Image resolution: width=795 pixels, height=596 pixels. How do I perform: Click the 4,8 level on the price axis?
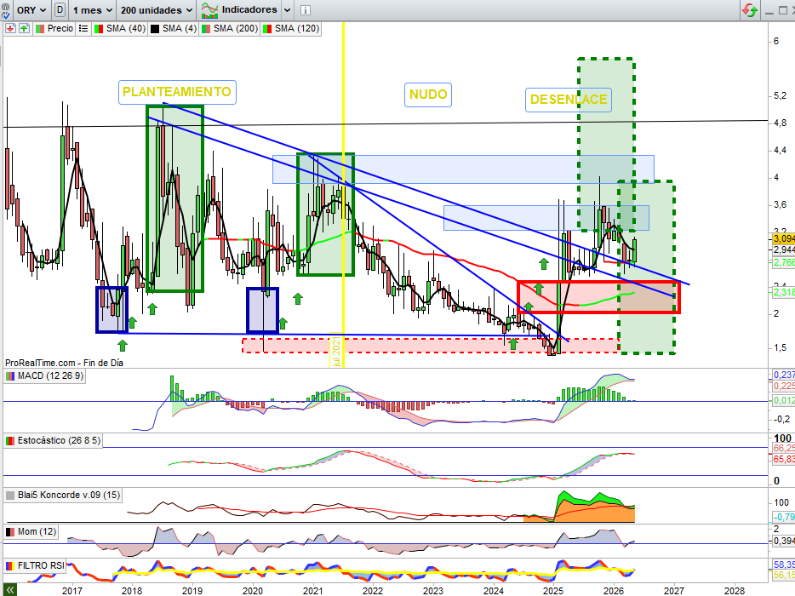(x=781, y=123)
